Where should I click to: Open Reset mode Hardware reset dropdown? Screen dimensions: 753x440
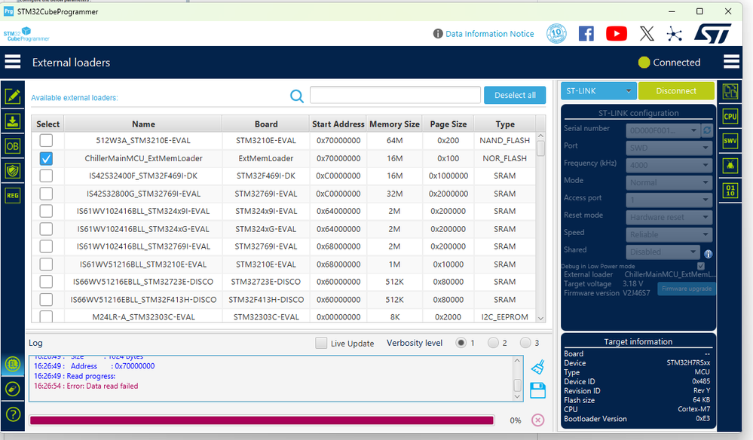click(x=669, y=217)
